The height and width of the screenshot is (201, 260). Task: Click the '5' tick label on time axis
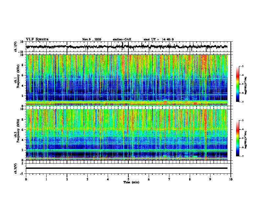pos(128,179)
